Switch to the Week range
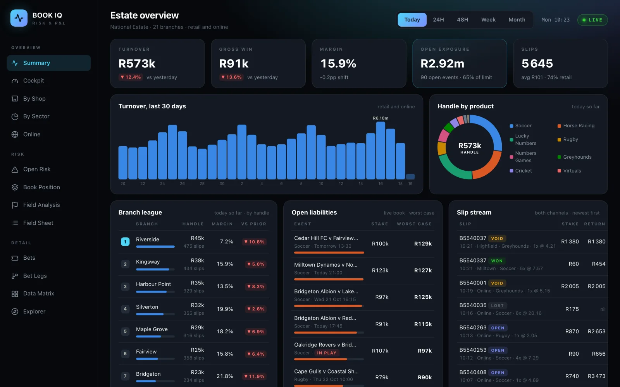This screenshot has width=620, height=387. (488, 20)
